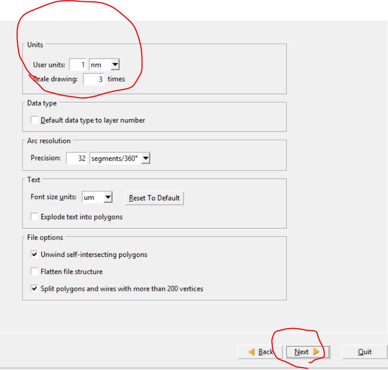Disable Split polygons and wires option

(x=35, y=288)
